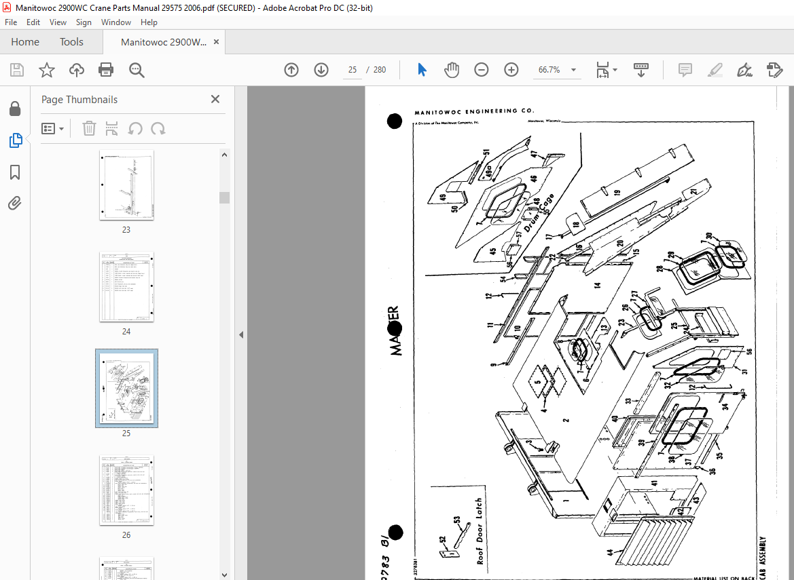Click the Find text magnifier icon
Image resolution: width=794 pixels, height=580 pixels.
[137, 70]
